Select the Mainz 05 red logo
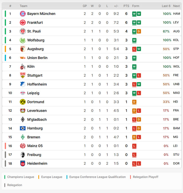 click(x=23, y=146)
